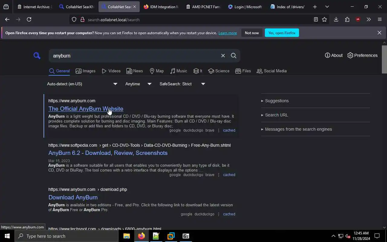Show more toolbar tools overflow

(369, 19)
